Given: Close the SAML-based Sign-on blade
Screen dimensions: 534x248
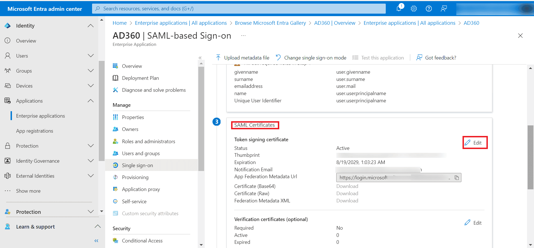Looking at the screenshot, I should (520, 36).
